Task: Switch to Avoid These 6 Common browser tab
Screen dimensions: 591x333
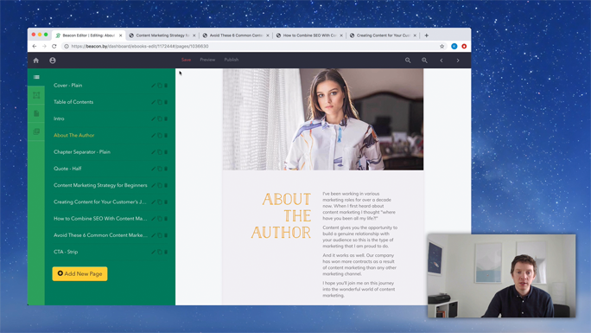Action: point(236,35)
